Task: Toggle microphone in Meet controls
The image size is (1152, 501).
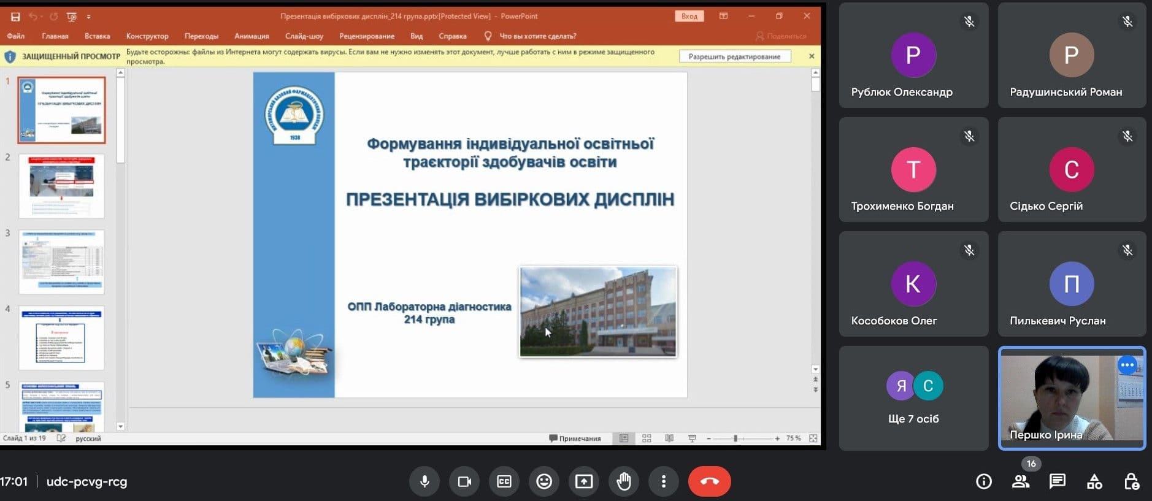Action: [x=424, y=481]
